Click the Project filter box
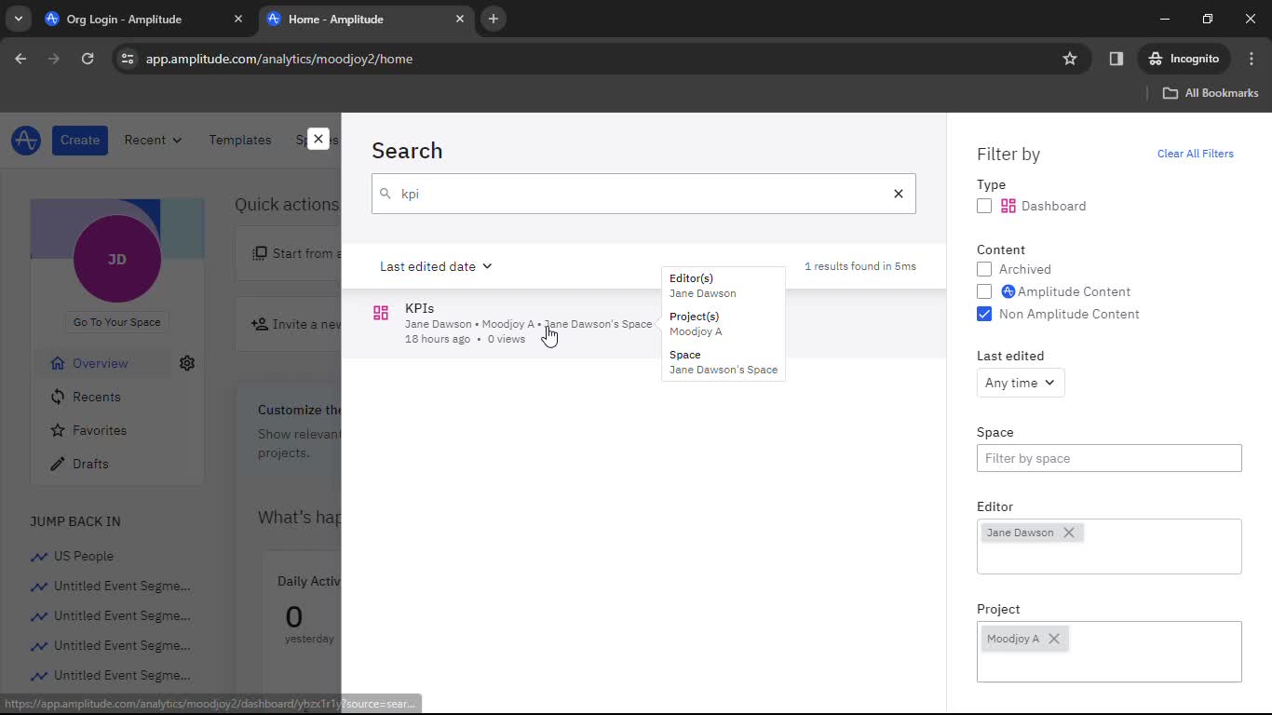The width and height of the screenshot is (1272, 715). click(1109, 652)
